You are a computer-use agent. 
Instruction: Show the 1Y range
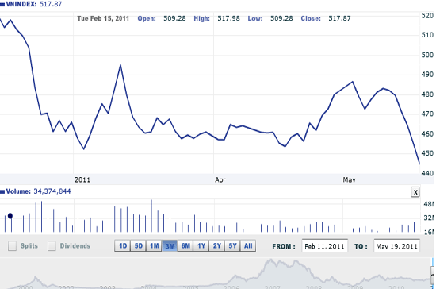coord(201,246)
